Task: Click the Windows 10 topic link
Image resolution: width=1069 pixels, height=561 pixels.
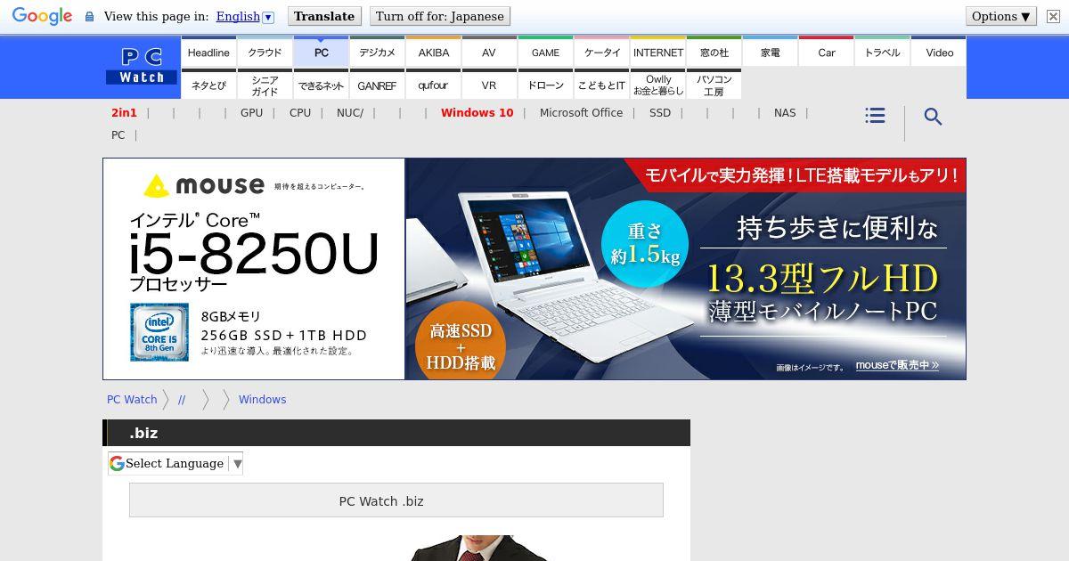Action: [x=477, y=113]
